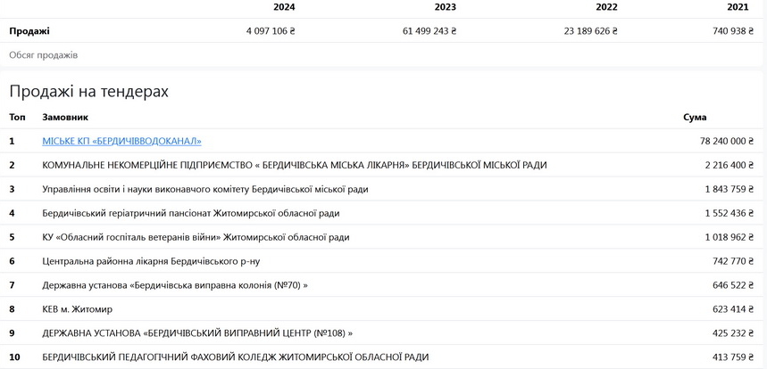Click the Топ column header
The height and width of the screenshot is (369, 767).
[x=17, y=117]
